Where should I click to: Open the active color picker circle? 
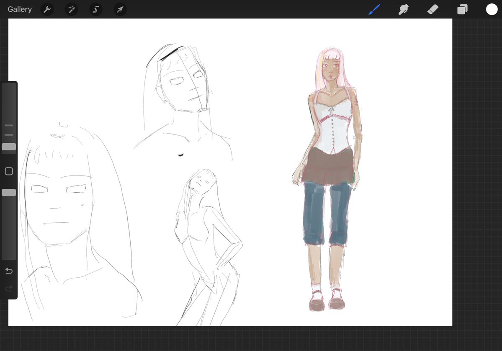[x=492, y=9]
